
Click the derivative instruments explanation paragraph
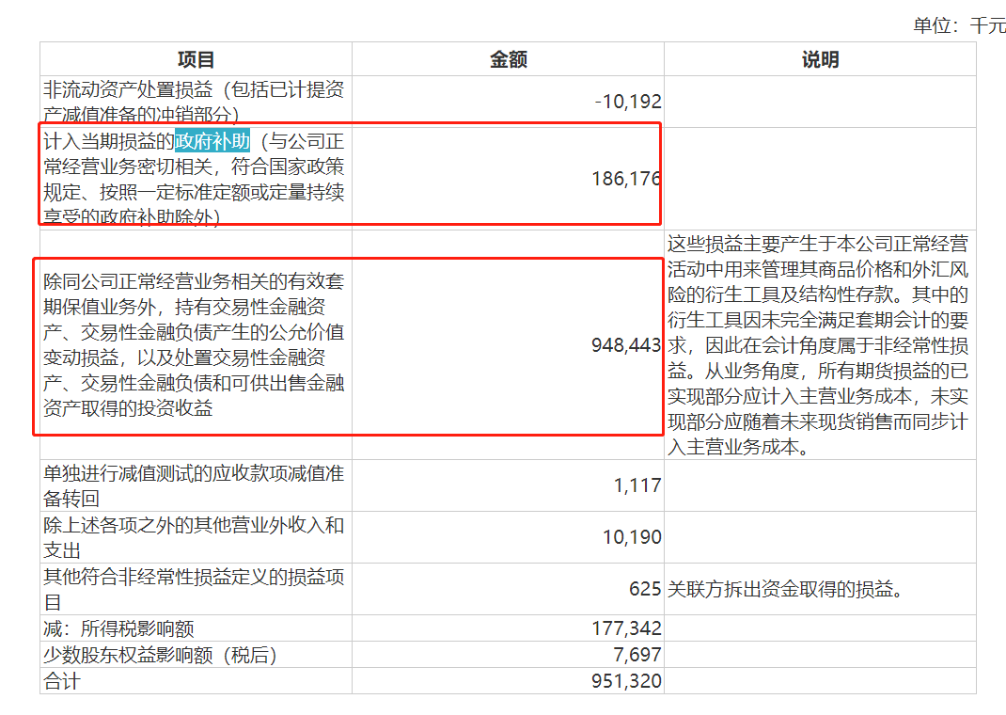pos(818,345)
